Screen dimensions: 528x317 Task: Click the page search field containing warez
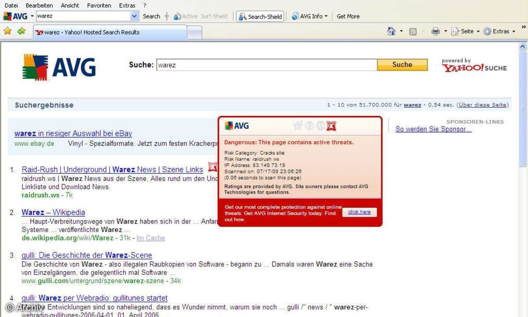(266, 65)
